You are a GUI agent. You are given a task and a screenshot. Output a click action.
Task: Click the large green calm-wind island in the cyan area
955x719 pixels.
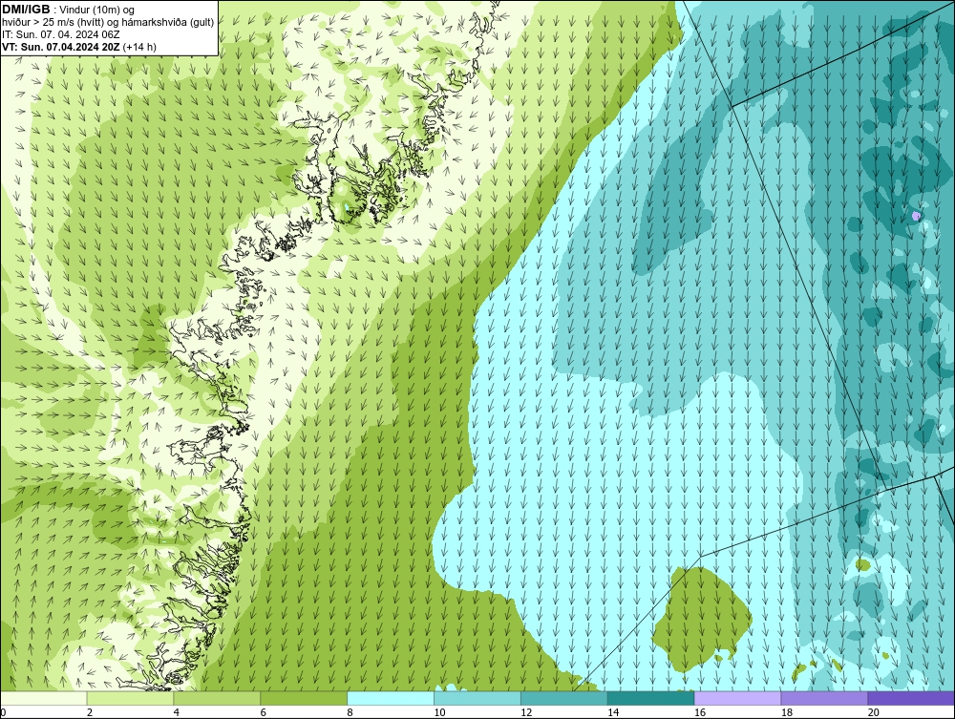[702, 618]
